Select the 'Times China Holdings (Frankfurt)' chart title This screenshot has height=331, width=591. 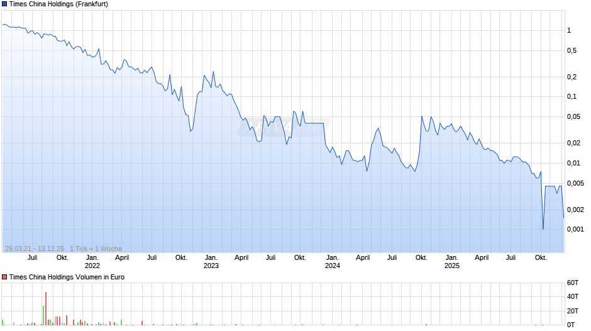point(58,4)
